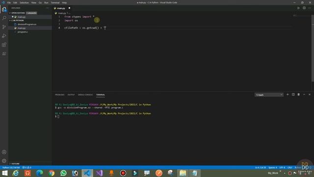Open Windows Start menu
The image size is (314, 177).
pyautogui.click(x=4, y=173)
